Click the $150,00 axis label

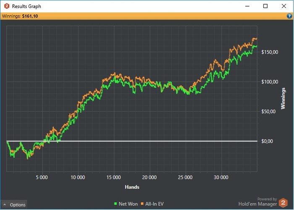[270, 52]
